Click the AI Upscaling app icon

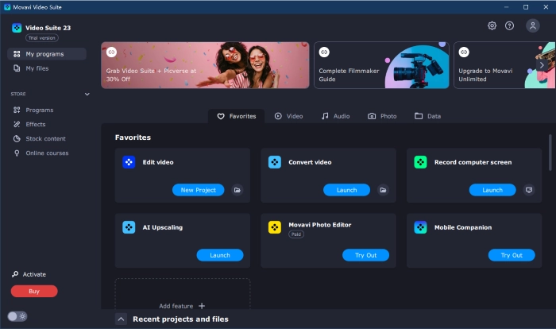(x=129, y=227)
